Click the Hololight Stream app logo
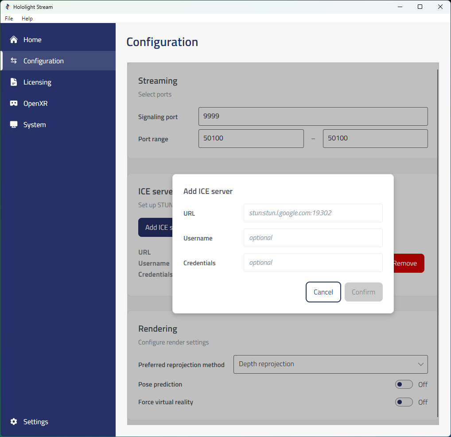This screenshot has width=451, height=437. click(8, 7)
